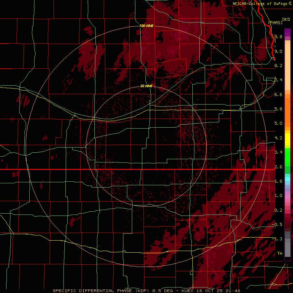
Task: Click the 4.2 value on color scale
Action: pos(278,138)
